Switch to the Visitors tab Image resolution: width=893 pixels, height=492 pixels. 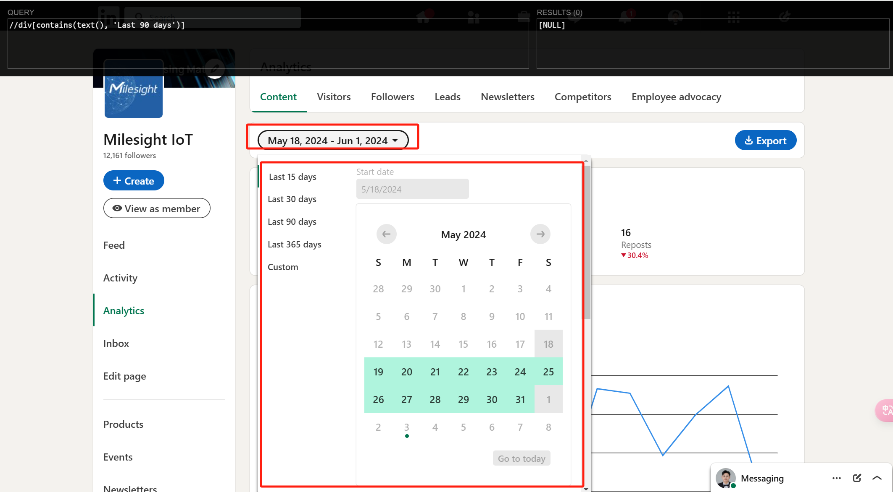[334, 97]
